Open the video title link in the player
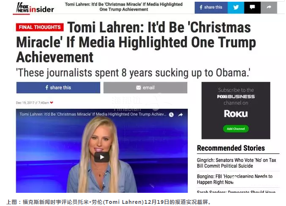Viewport: 286px width, 206px height. click(93, 114)
